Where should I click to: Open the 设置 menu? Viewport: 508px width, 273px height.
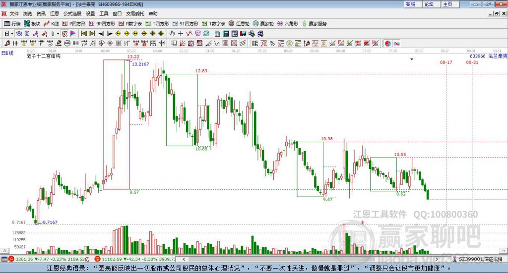point(90,13)
